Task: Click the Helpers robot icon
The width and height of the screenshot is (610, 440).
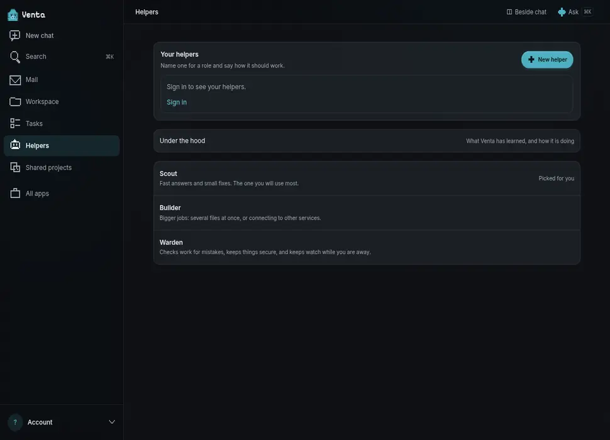Action: (x=15, y=145)
